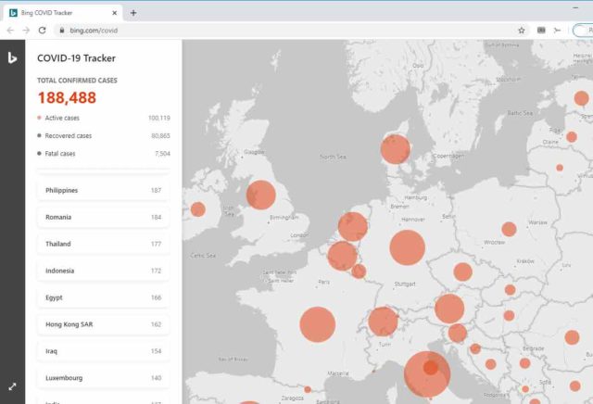Click the case circle over Slovenia
Viewport: 593px width, 404px height.
(458, 333)
